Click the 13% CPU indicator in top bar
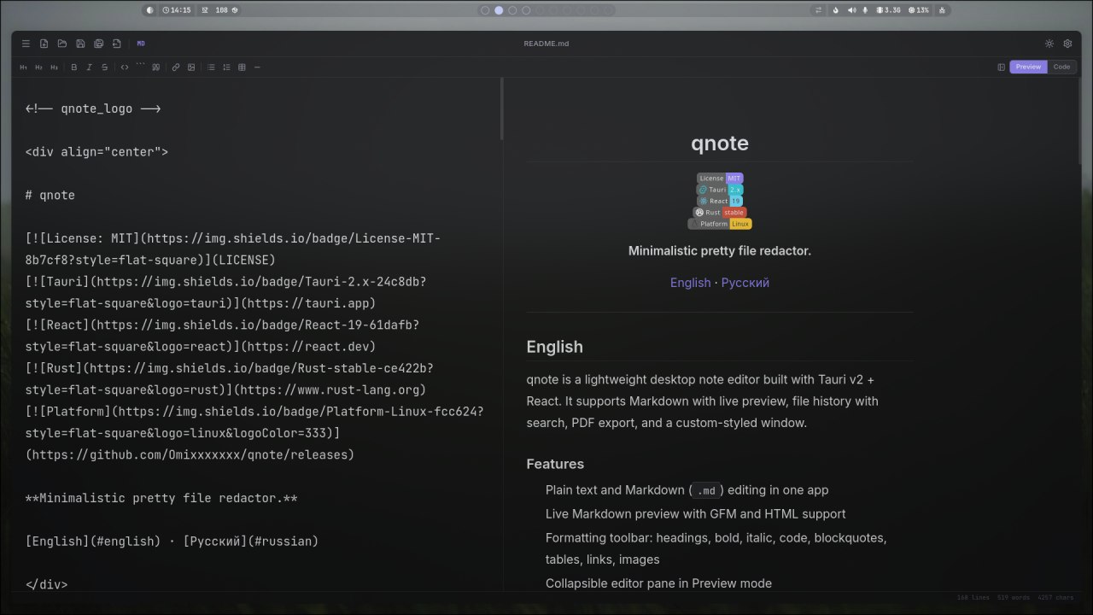 (x=919, y=10)
